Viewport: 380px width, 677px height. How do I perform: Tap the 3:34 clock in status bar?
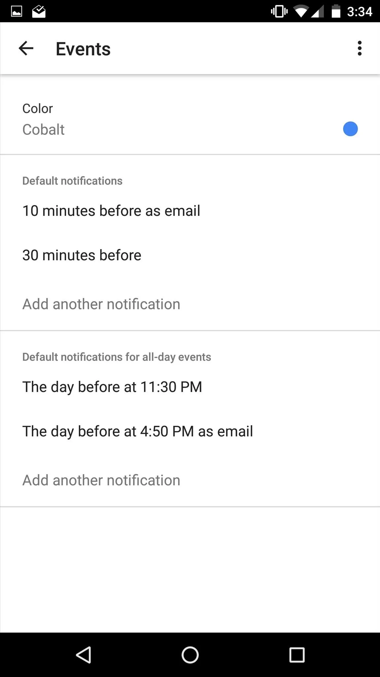(359, 12)
